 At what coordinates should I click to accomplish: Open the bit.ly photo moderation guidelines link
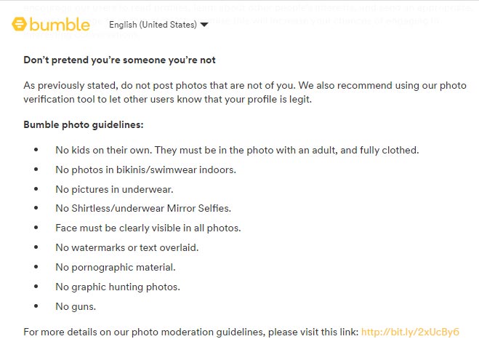[410, 332]
